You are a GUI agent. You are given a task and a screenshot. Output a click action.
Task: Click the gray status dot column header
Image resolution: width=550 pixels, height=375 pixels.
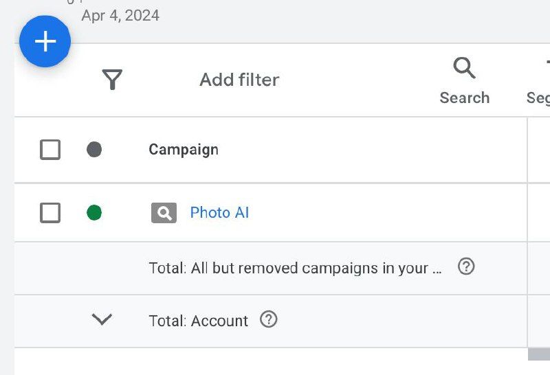[x=94, y=149]
